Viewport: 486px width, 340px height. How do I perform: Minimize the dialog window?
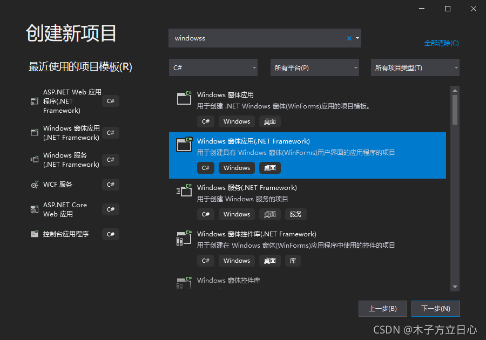422,9
